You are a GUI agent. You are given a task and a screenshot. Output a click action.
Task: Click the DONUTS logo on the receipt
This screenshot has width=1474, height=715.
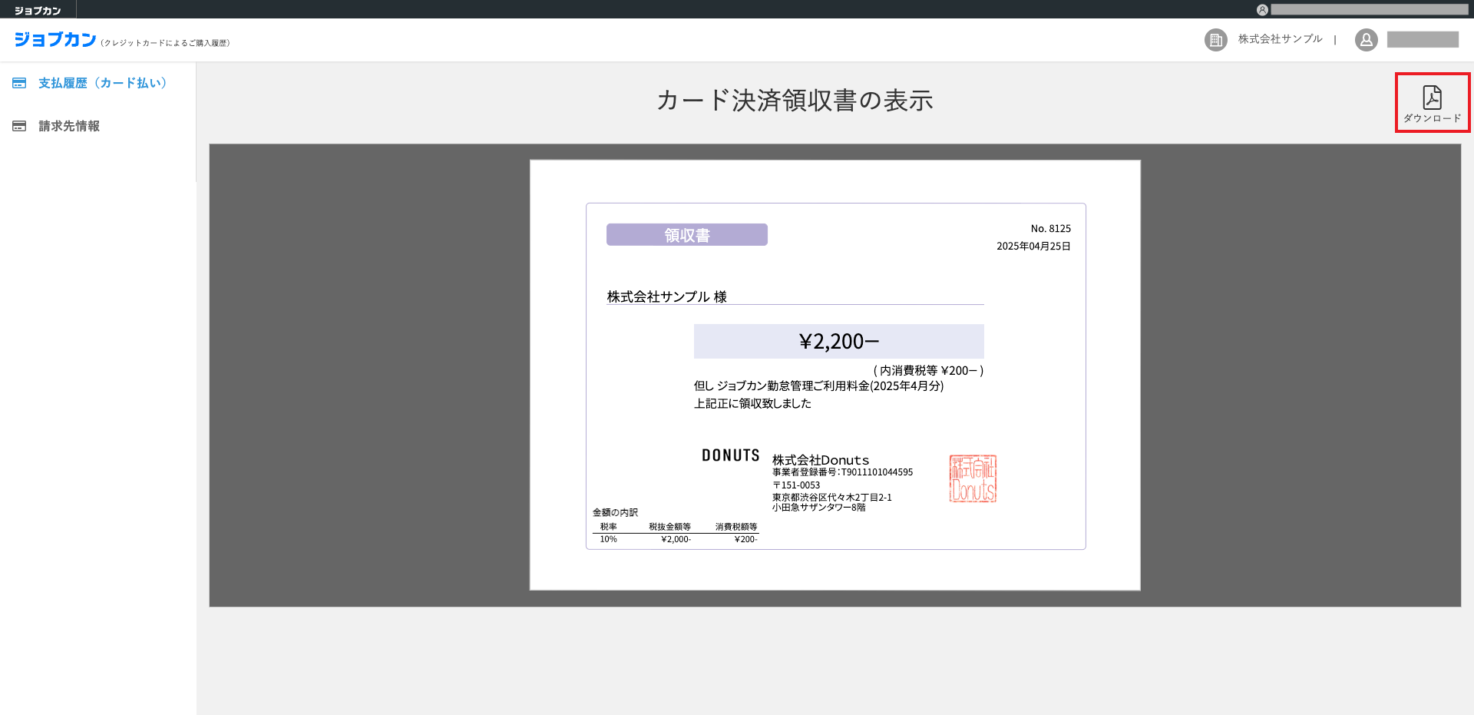click(730, 455)
